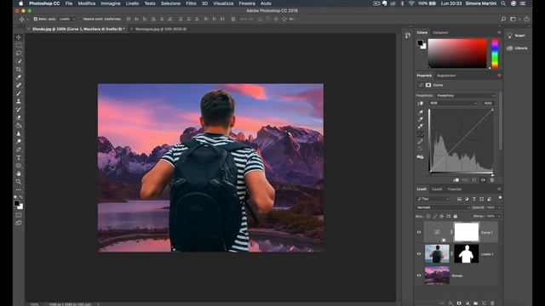
Task: Open the Scopri panel button
Action: pyautogui.click(x=517, y=36)
